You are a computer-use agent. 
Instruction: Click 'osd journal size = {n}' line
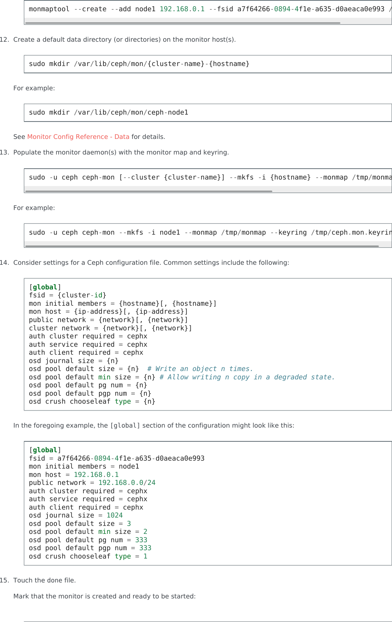pyautogui.click(x=74, y=361)
